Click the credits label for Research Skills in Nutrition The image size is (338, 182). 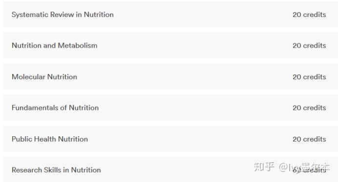point(309,170)
